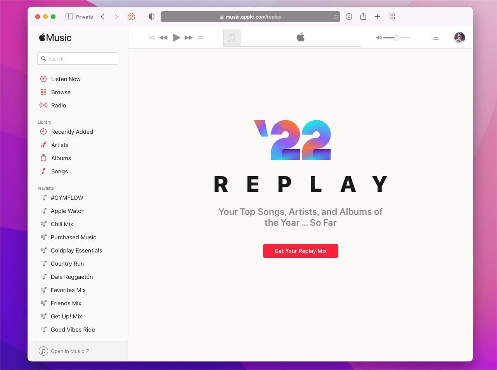Viewport: 497px width, 370px height.
Task: Skip to next track
Action: (x=189, y=38)
